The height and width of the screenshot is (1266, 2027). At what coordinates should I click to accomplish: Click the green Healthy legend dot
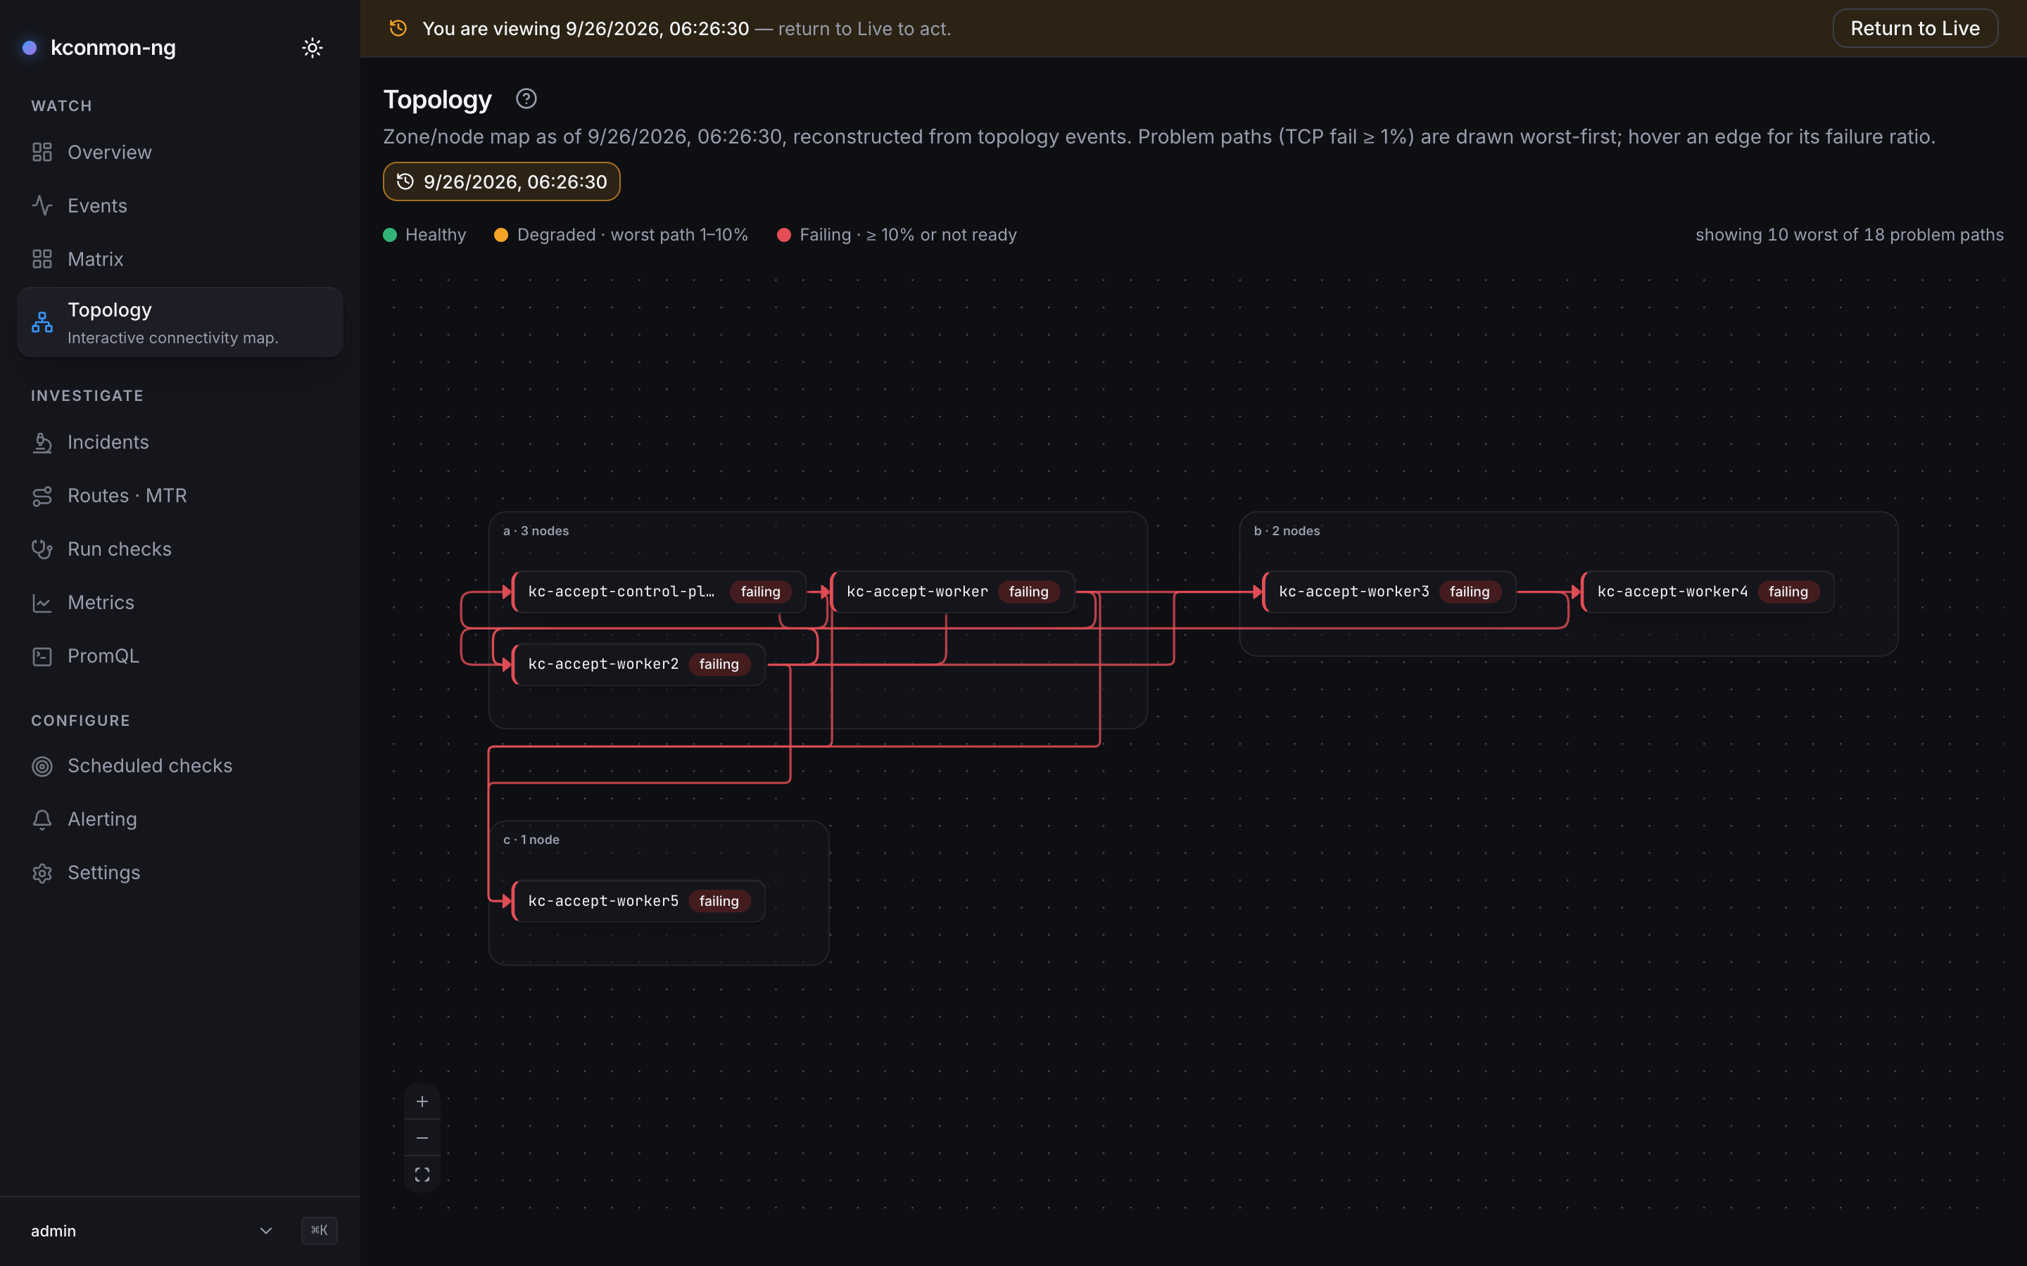(x=389, y=236)
